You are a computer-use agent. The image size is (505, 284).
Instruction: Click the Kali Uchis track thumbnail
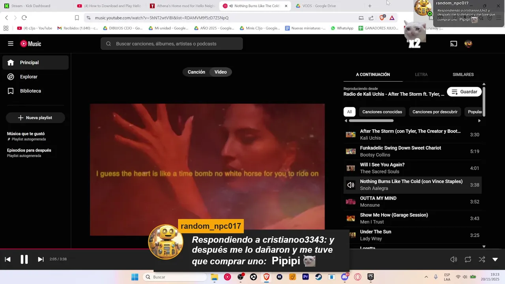pyautogui.click(x=351, y=135)
